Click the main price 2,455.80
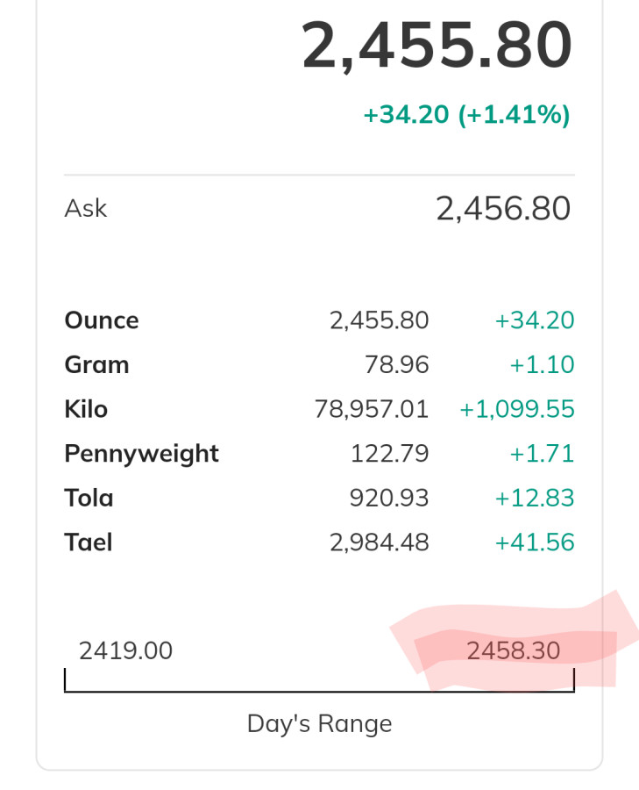 pyautogui.click(x=437, y=46)
